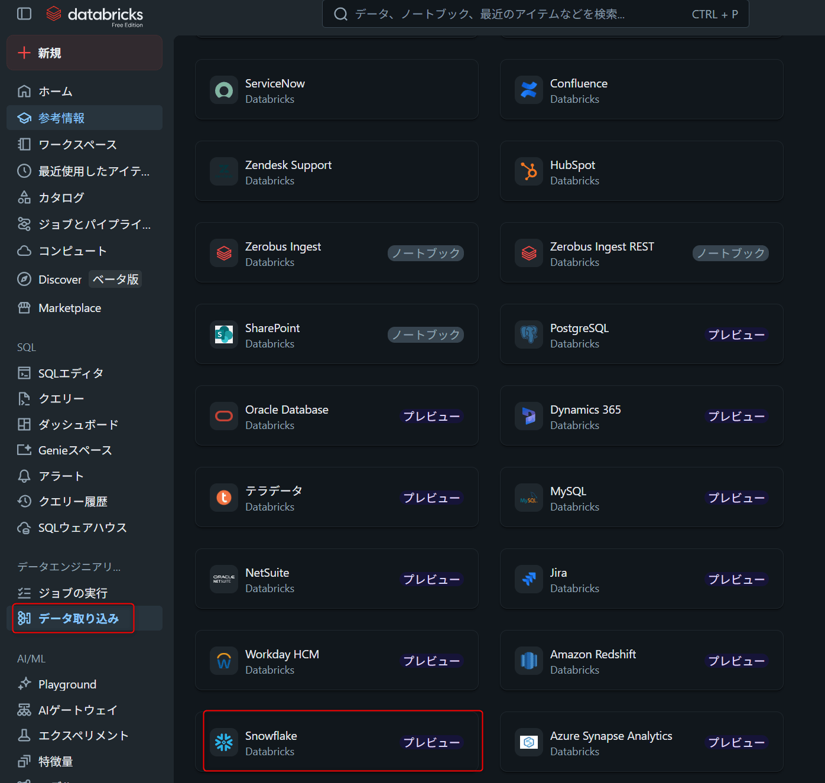825x783 pixels.
Task: Click the NetSuite logo icon
Action: point(224,580)
